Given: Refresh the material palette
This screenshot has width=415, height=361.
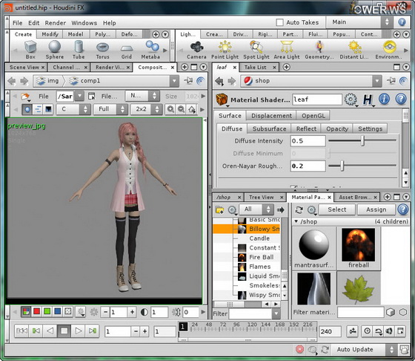Looking at the screenshot, I should pos(299,209).
